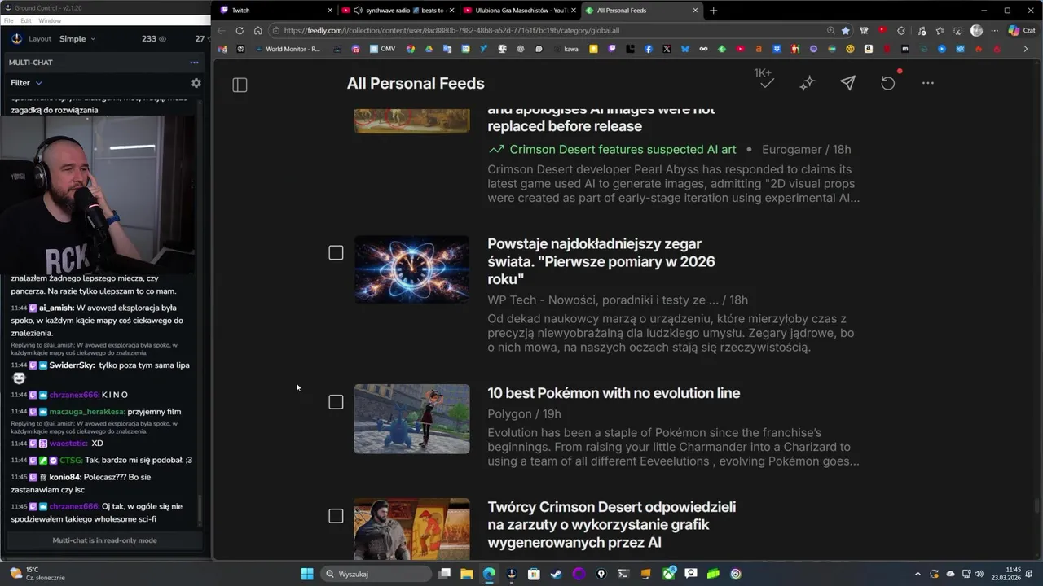Expand the Filter dropdown in Multi-Chat

tap(26, 83)
